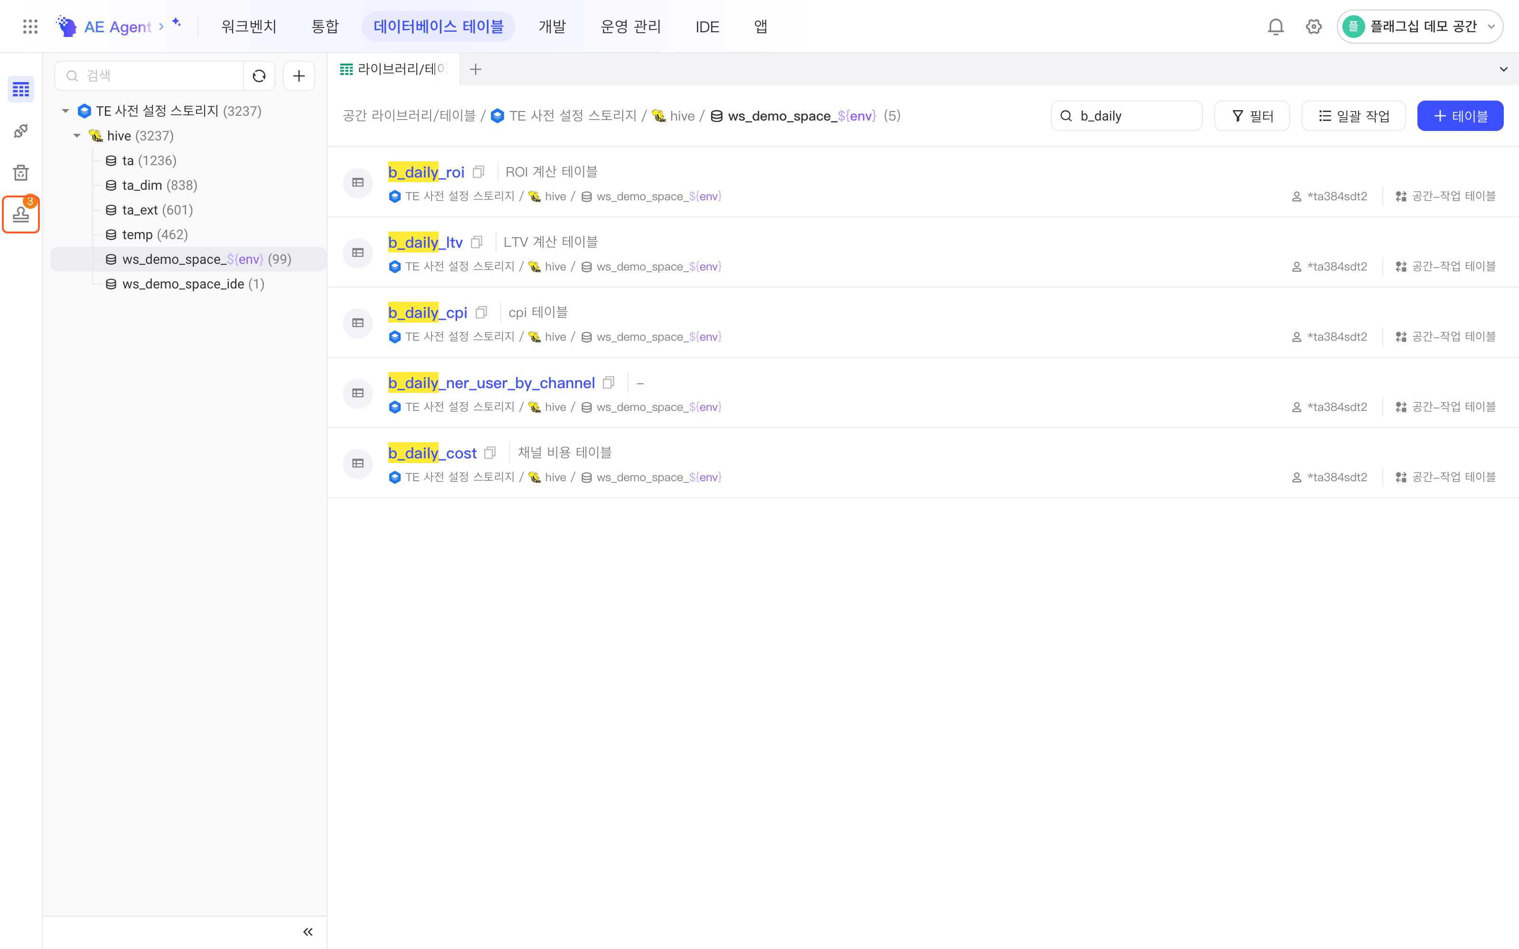
Task: Collapse the TE 사전 설정 스토리지 tree node
Action: [x=66, y=111]
